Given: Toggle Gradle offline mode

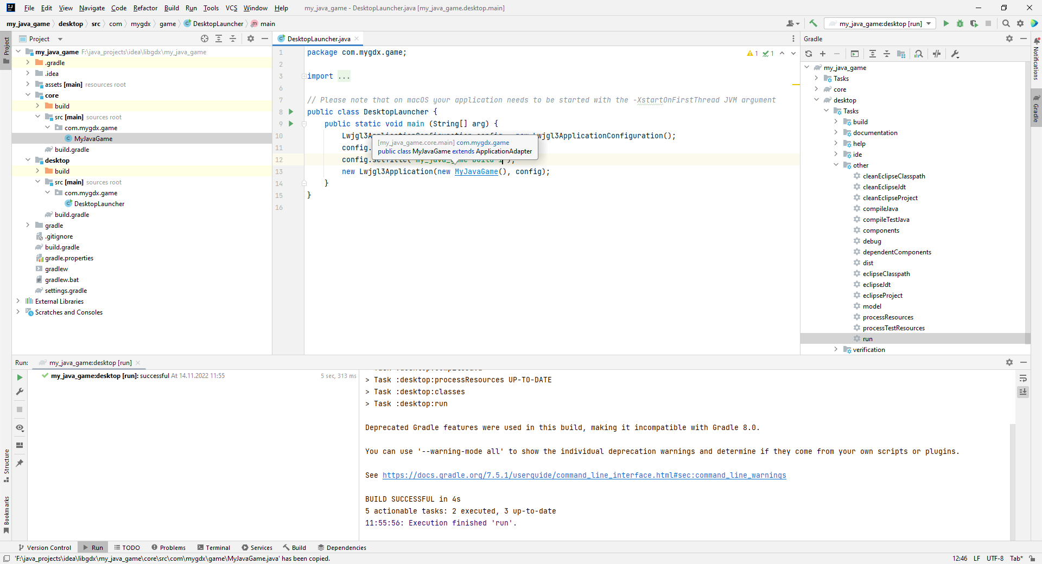Looking at the screenshot, I should click(x=937, y=54).
